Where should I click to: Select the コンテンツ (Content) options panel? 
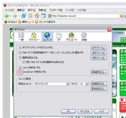47,37
